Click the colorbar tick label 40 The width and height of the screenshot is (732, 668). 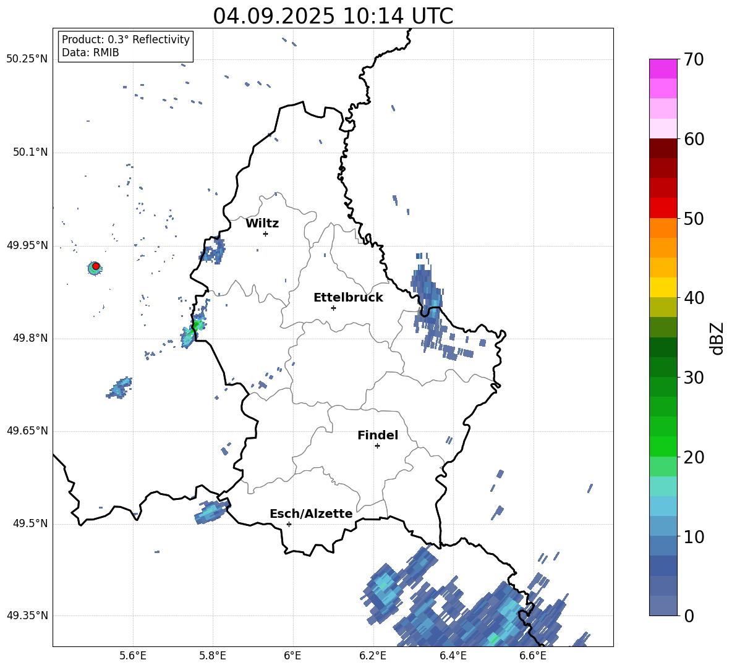pyautogui.click(x=694, y=298)
